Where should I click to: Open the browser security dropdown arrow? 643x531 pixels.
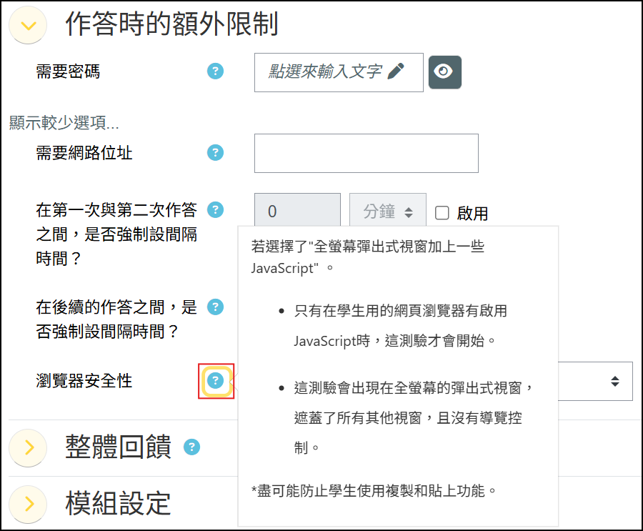pyautogui.click(x=614, y=381)
